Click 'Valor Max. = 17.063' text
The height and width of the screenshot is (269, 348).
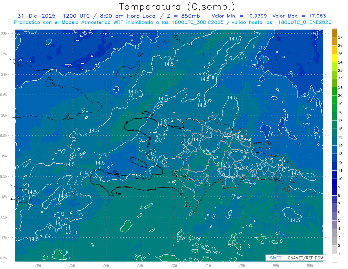[x=299, y=16]
